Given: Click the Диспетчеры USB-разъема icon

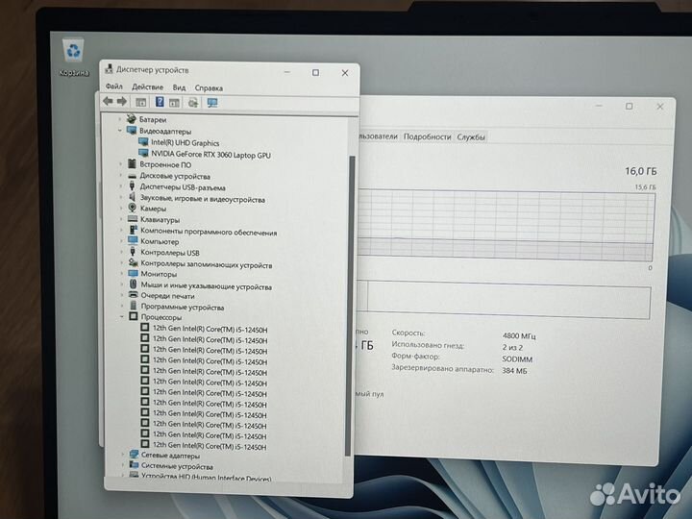Looking at the screenshot, I should pyautogui.click(x=132, y=186).
